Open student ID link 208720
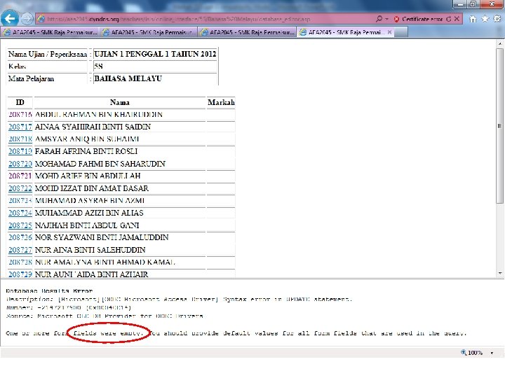 pos(20,164)
